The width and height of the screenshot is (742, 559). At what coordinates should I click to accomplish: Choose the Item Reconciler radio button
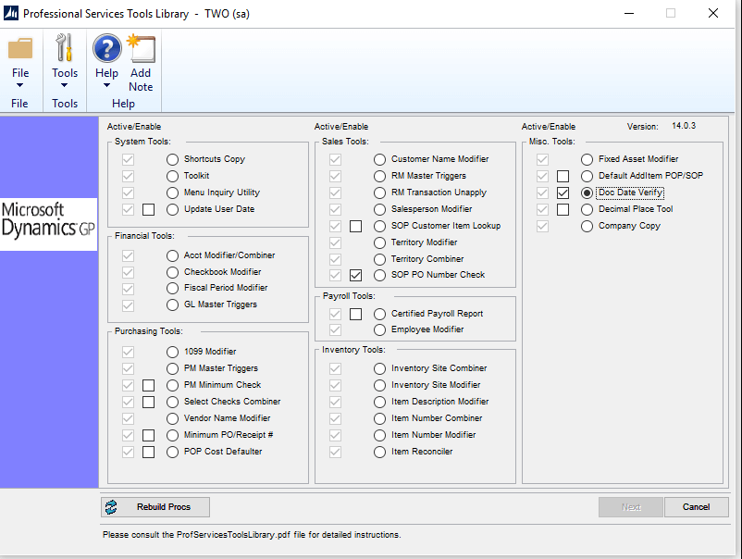tap(379, 452)
